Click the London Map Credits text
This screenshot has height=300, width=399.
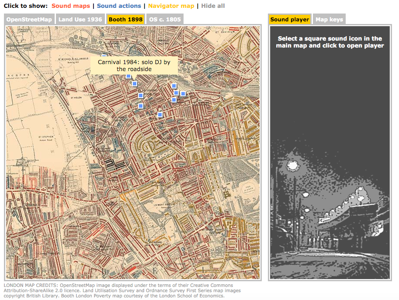pyautogui.click(x=122, y=290)
